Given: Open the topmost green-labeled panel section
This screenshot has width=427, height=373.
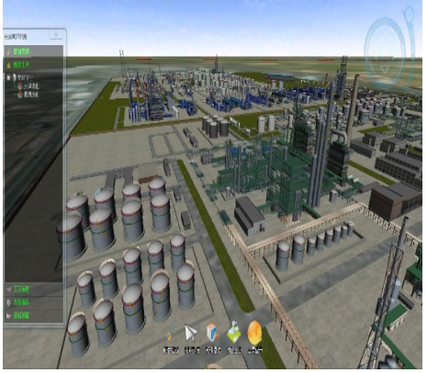Looking at the screenshot, I should point(34,51).
